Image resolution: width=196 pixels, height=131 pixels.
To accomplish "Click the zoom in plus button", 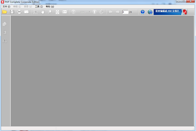I will click(94, 12).
